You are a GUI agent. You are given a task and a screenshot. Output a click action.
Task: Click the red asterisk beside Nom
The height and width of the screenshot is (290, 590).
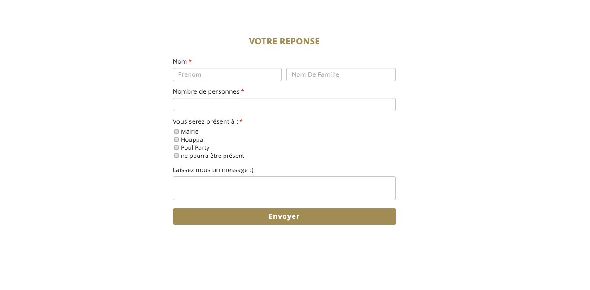[190, 61]
